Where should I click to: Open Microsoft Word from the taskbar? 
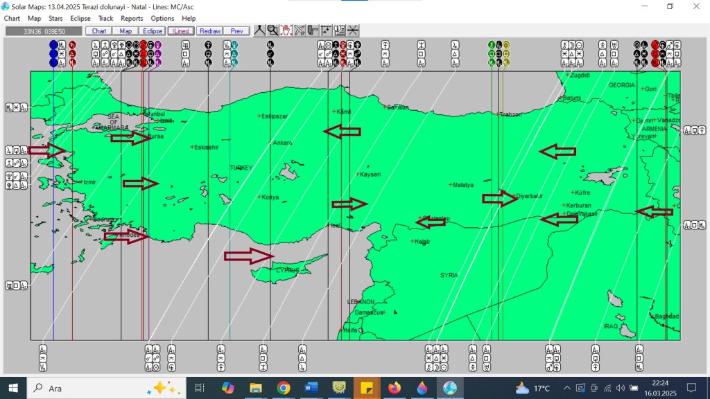pos(311,388)
